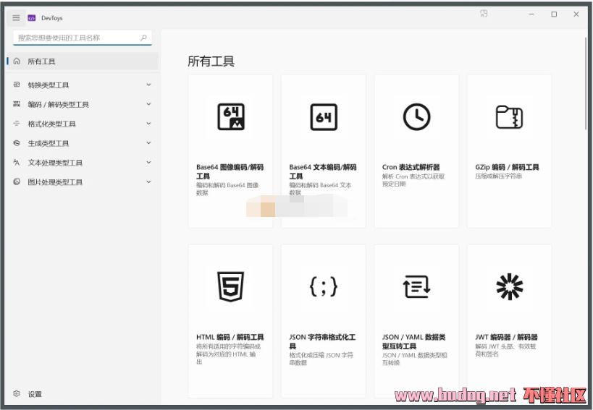Click the vertical scrollbar on right edge

pos(586,83)
